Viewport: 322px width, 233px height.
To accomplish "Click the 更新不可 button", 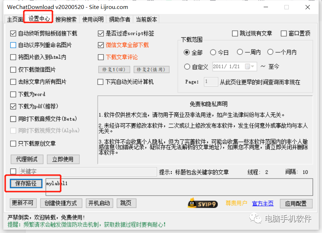I will (23, 203).
